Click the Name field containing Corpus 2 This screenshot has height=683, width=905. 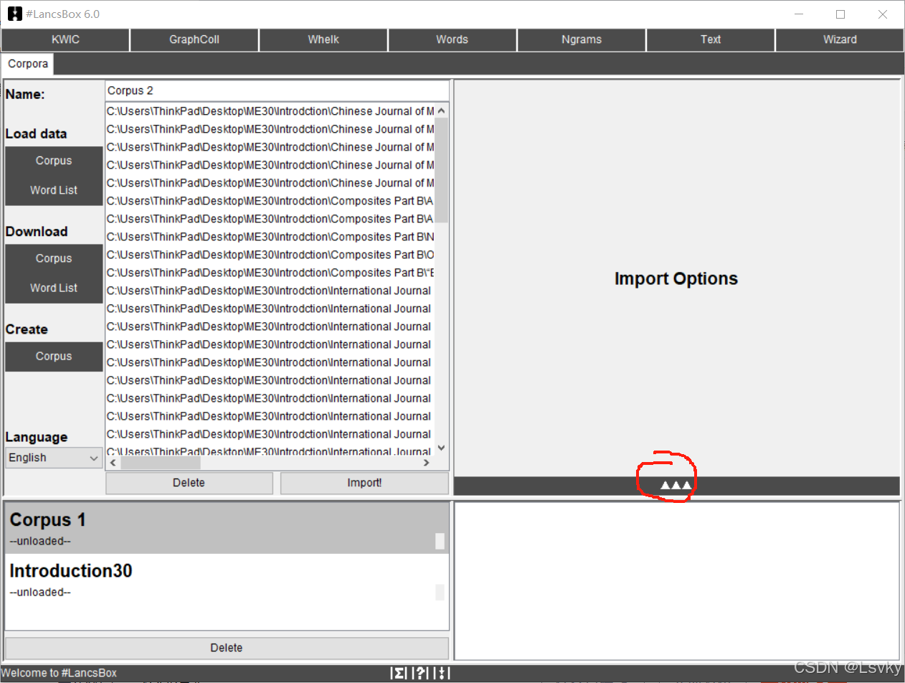[x=277, y=90]
